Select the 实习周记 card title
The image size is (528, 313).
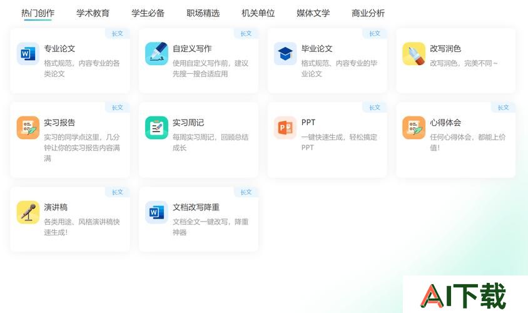pos(188,123)
